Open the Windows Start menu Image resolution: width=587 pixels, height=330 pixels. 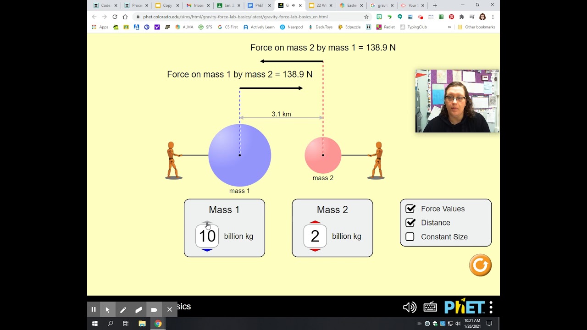(x=95, y=324)
